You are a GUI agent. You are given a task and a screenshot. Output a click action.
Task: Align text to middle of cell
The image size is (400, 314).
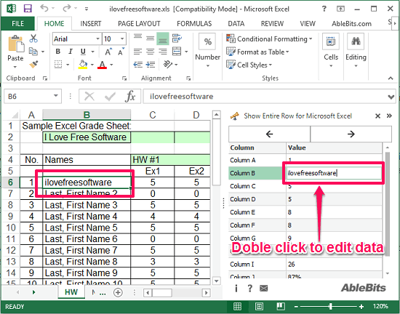[x=151, y=39]
